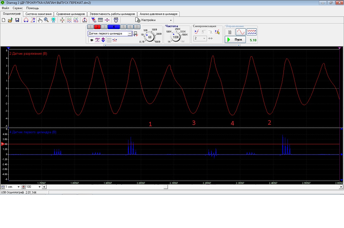This screenshot has height=228, width=344.
Task: Select the rising step sync icon
Action: pyautogui.click(x=203, y=32)
